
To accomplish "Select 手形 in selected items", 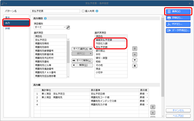I will [x=111, y=54].
